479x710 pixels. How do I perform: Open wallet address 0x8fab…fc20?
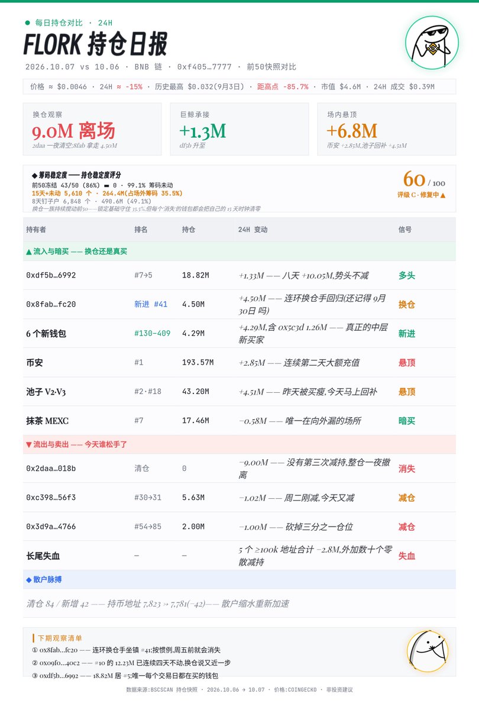click(x=51, y=304)
